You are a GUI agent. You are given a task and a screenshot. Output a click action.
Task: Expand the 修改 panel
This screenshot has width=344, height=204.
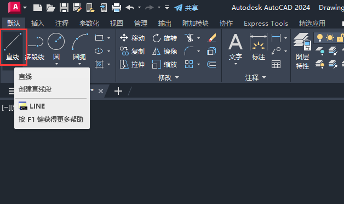[x=169, y=77]
